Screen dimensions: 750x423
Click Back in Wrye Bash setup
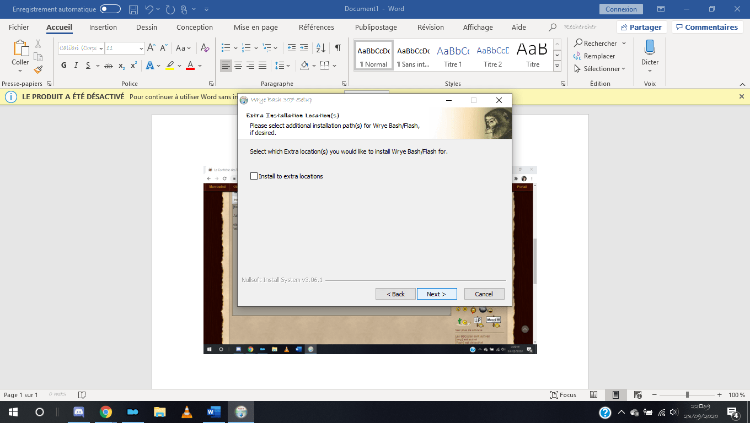[x=395, y=294]
